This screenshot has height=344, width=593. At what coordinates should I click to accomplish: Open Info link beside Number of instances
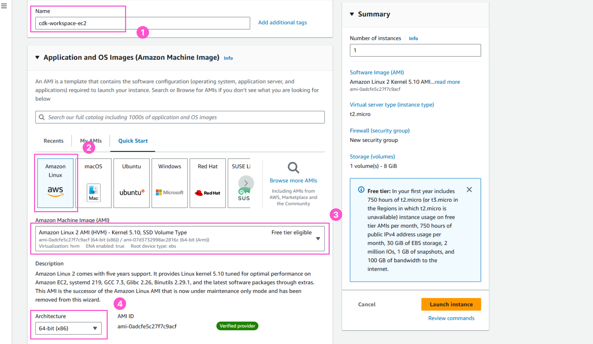coord(413,39)
